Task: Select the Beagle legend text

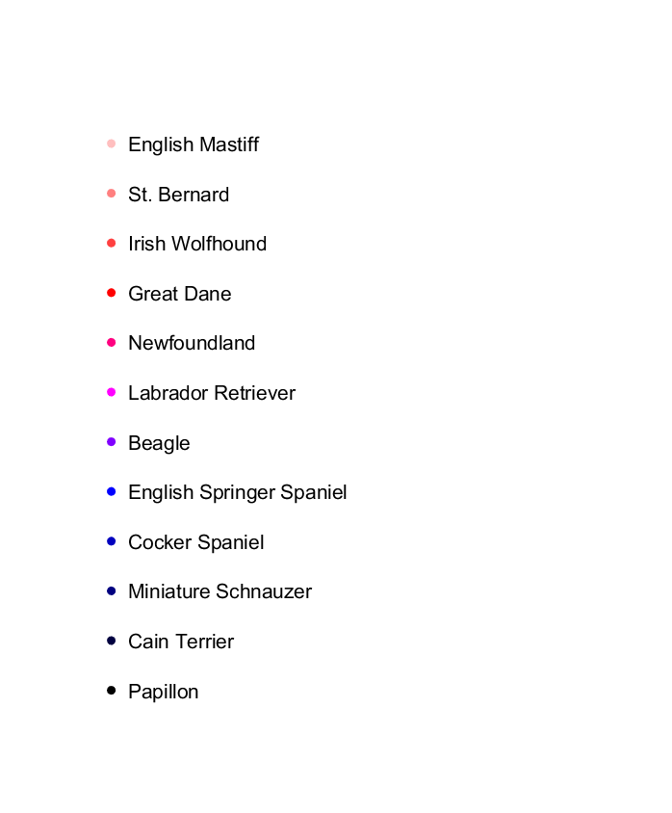Action: pos(159,444)
